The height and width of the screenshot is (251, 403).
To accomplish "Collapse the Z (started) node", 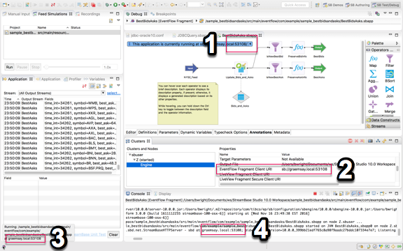I will [134, 160].
